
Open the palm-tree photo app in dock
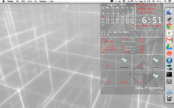(x=169, y=67)
